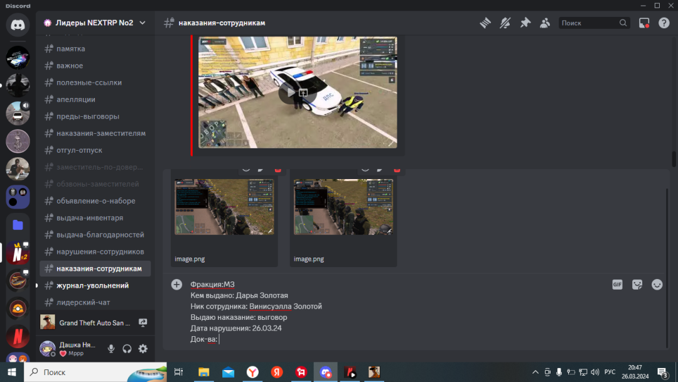Switch keyboard language РУС indicator

point(610,372)
